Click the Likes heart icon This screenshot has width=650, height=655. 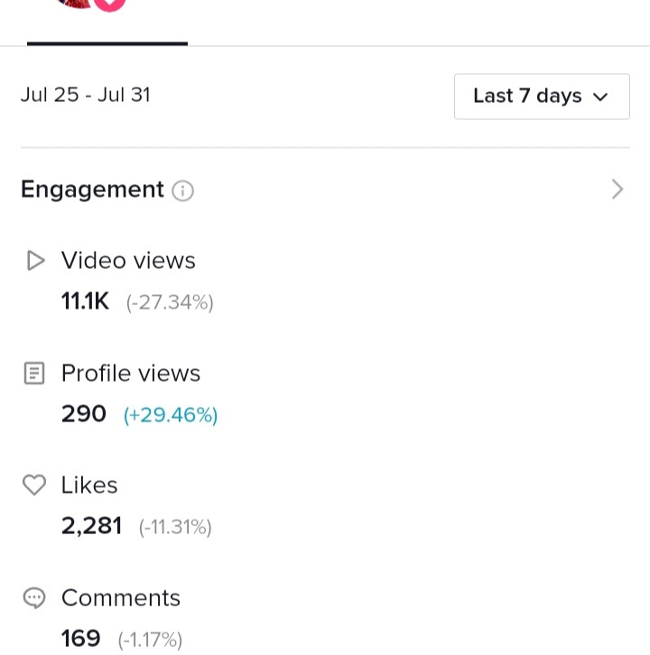tap(34, 485)
